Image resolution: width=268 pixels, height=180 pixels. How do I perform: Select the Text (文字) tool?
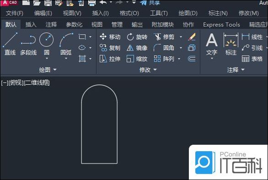pyautogui.click(x=212, y=44)
